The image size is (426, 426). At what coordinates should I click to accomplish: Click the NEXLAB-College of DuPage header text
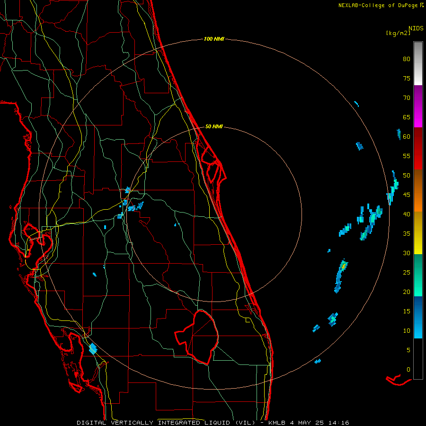381,5
